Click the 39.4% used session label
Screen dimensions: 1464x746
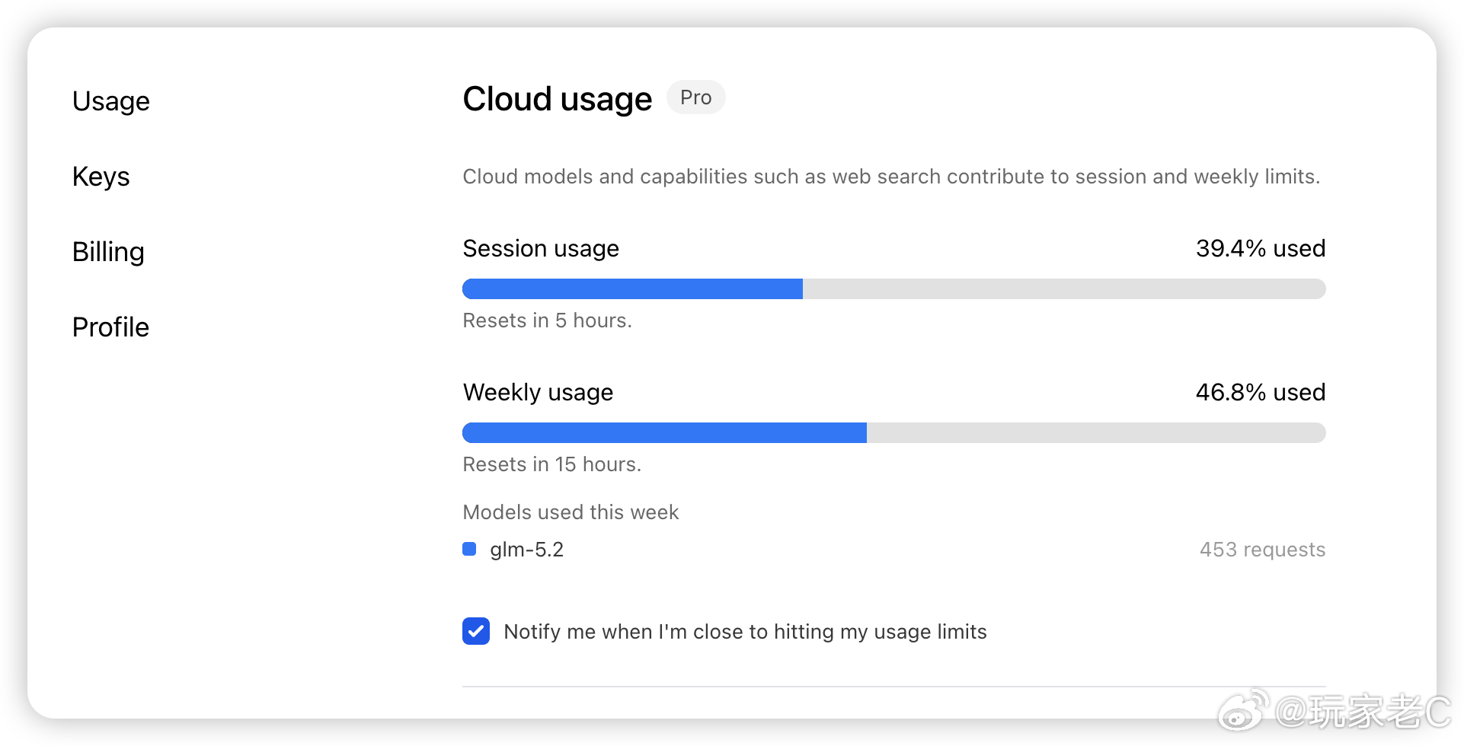point(1261,248)
